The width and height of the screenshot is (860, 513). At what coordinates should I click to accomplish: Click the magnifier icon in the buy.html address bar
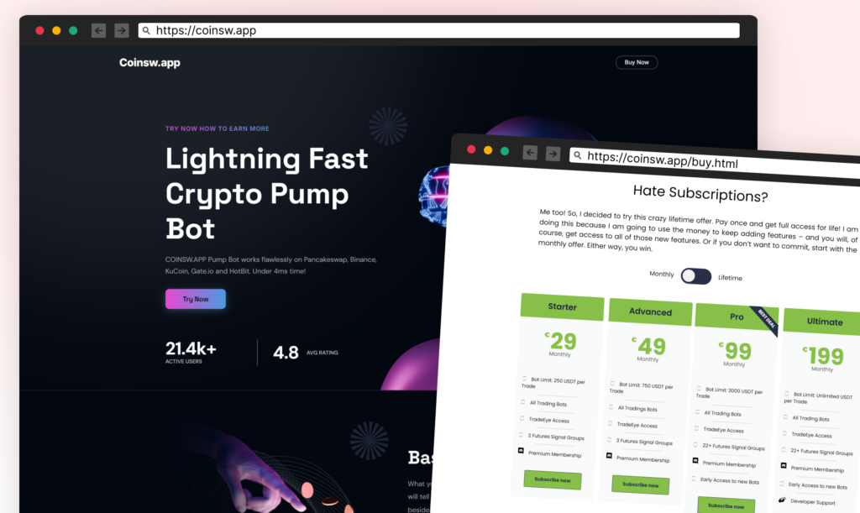(x=576, y=155)
